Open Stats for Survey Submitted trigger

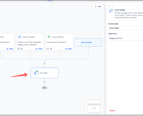click(68, 49)
